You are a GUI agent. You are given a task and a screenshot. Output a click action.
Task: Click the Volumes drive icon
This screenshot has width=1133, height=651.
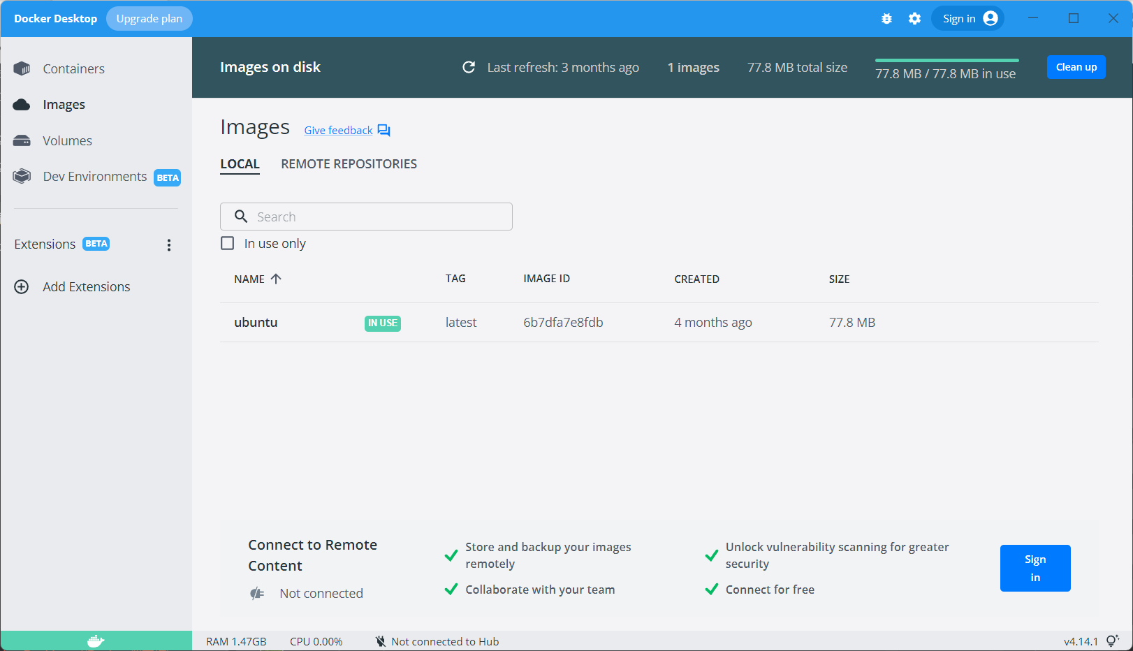click(22, 140)
